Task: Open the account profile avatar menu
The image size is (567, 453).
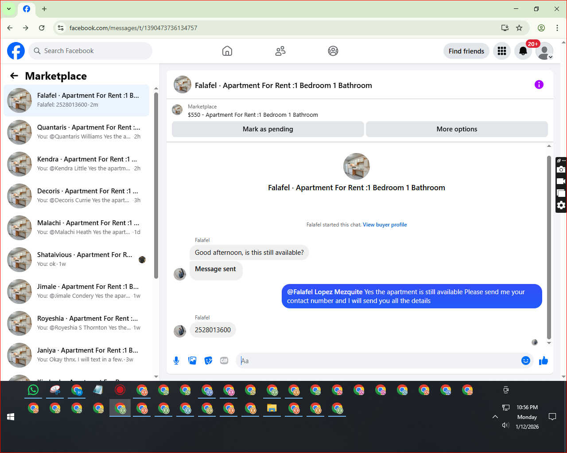Action: 544,51
